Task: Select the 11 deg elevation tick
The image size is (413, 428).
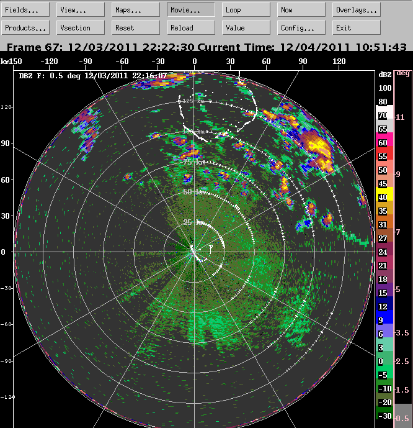Action: tap(400, 117)
